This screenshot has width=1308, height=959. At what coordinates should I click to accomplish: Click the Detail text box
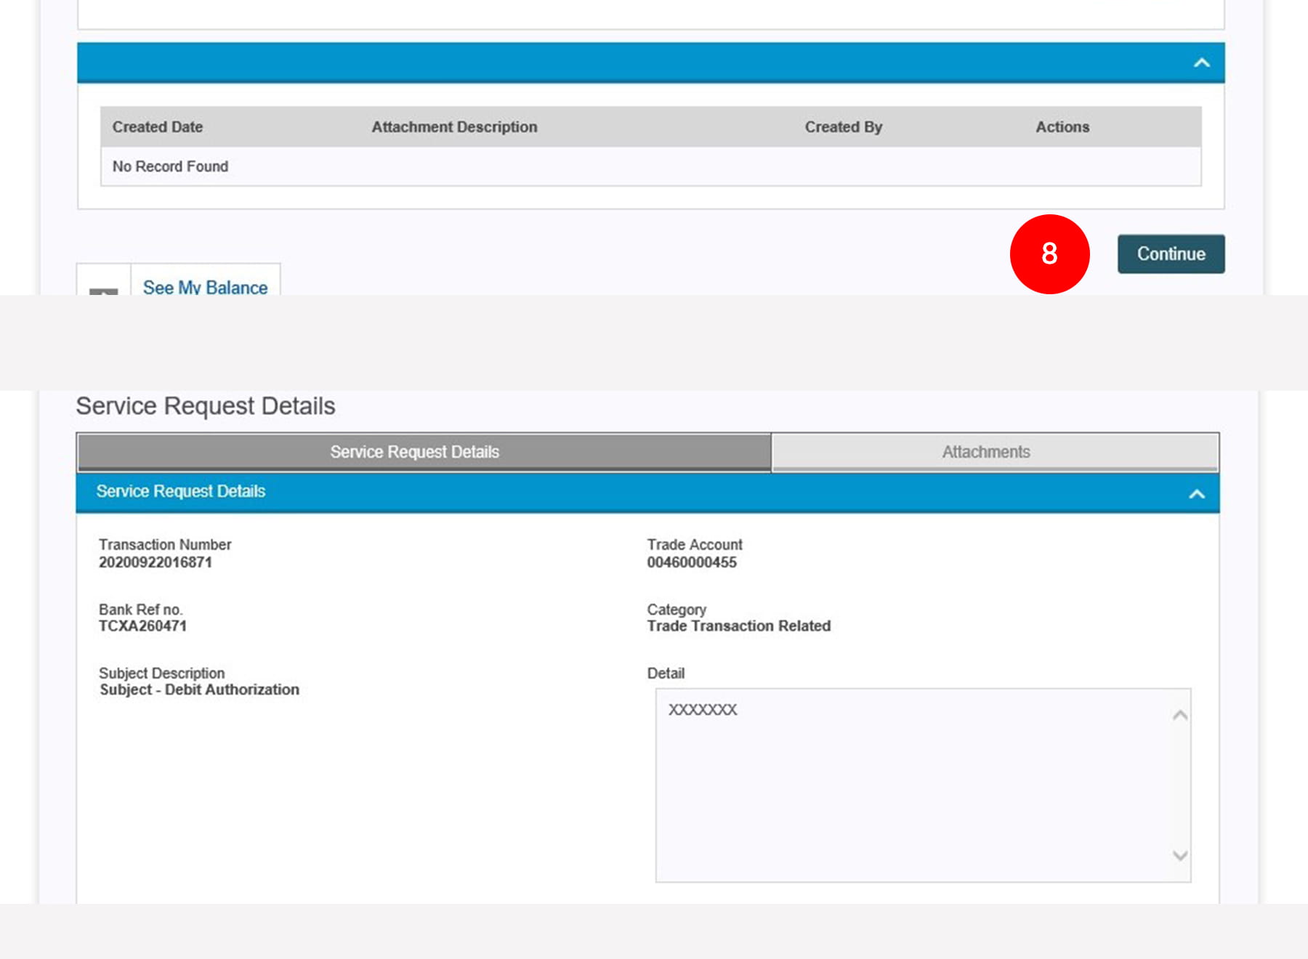916,785
